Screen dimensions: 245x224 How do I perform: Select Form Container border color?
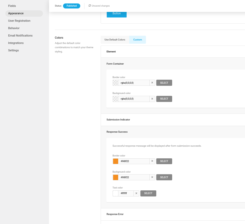[x=164, y=83]
